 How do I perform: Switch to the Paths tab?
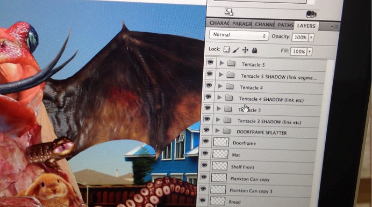285,25
